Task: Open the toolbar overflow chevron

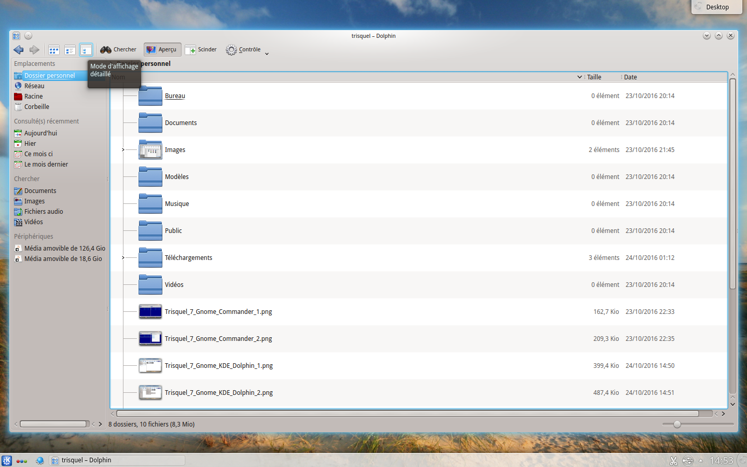Action: 267,53
